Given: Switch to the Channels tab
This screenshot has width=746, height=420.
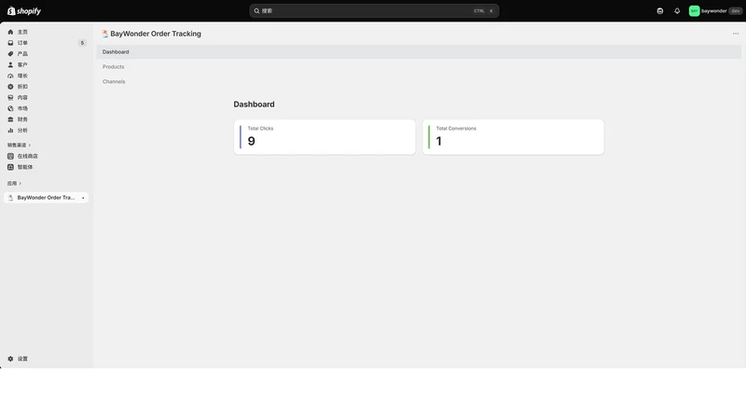Looking at the screenshot, I should tap(114, 81).
